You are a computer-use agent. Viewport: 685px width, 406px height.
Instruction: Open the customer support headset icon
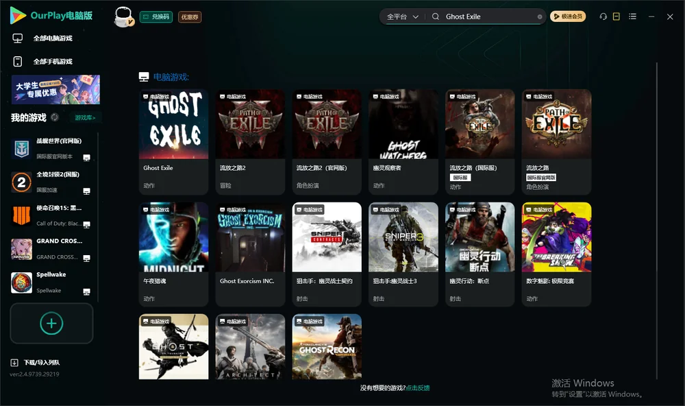603,16
